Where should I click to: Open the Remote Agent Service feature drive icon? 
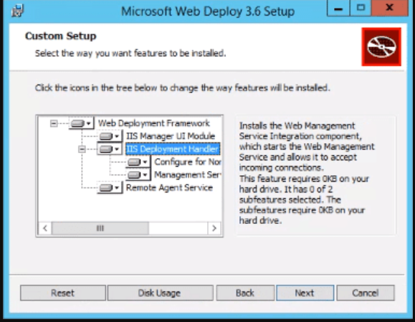pyautogui.click(x=110, y=187)
